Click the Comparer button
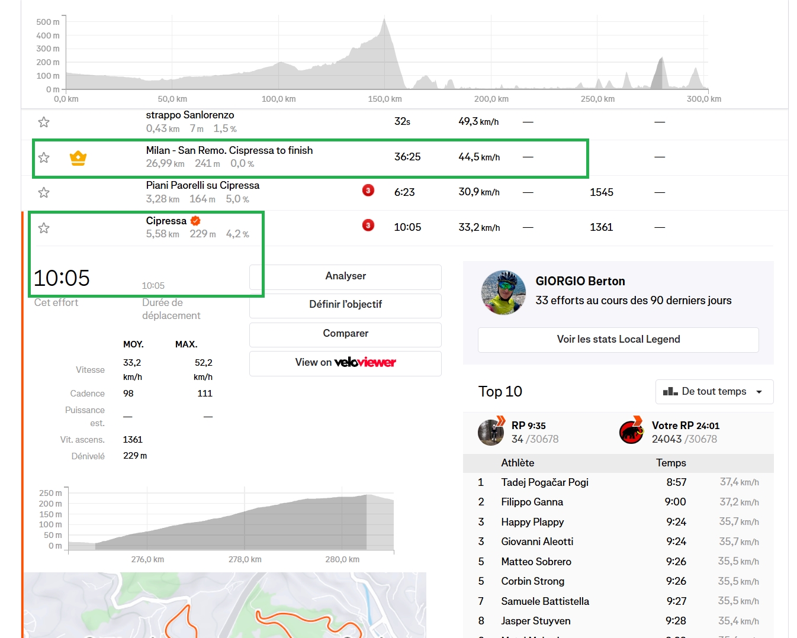This screenshot has height=638, width=797. pos(345,334)
